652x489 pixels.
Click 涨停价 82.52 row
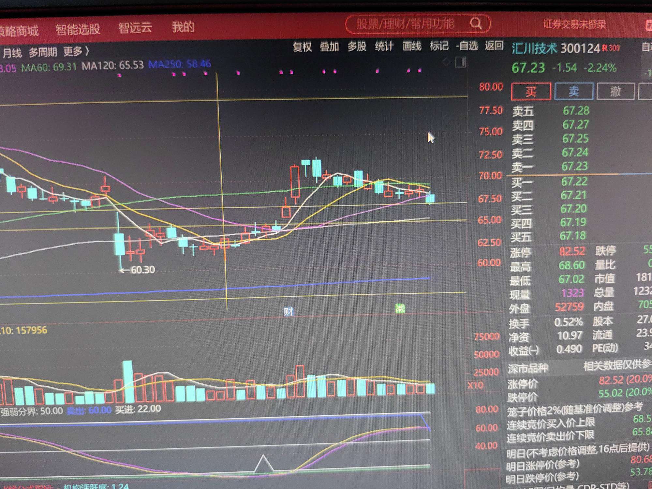pos(579,382)
